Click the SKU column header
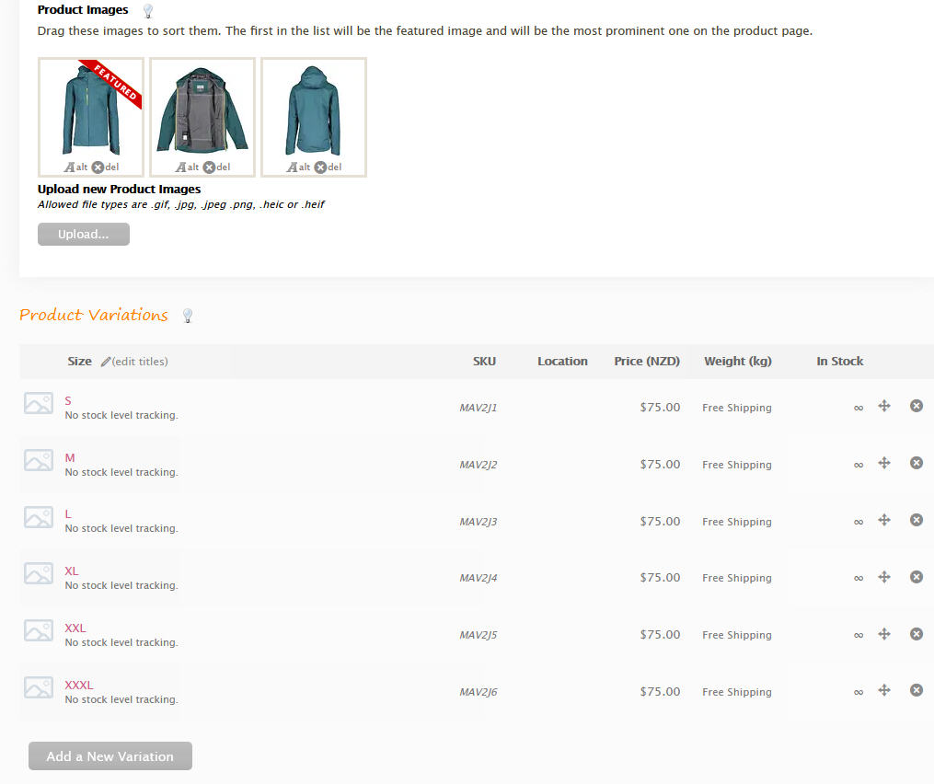The width and height of the screenshot is (934, 784). pos(484,362)
